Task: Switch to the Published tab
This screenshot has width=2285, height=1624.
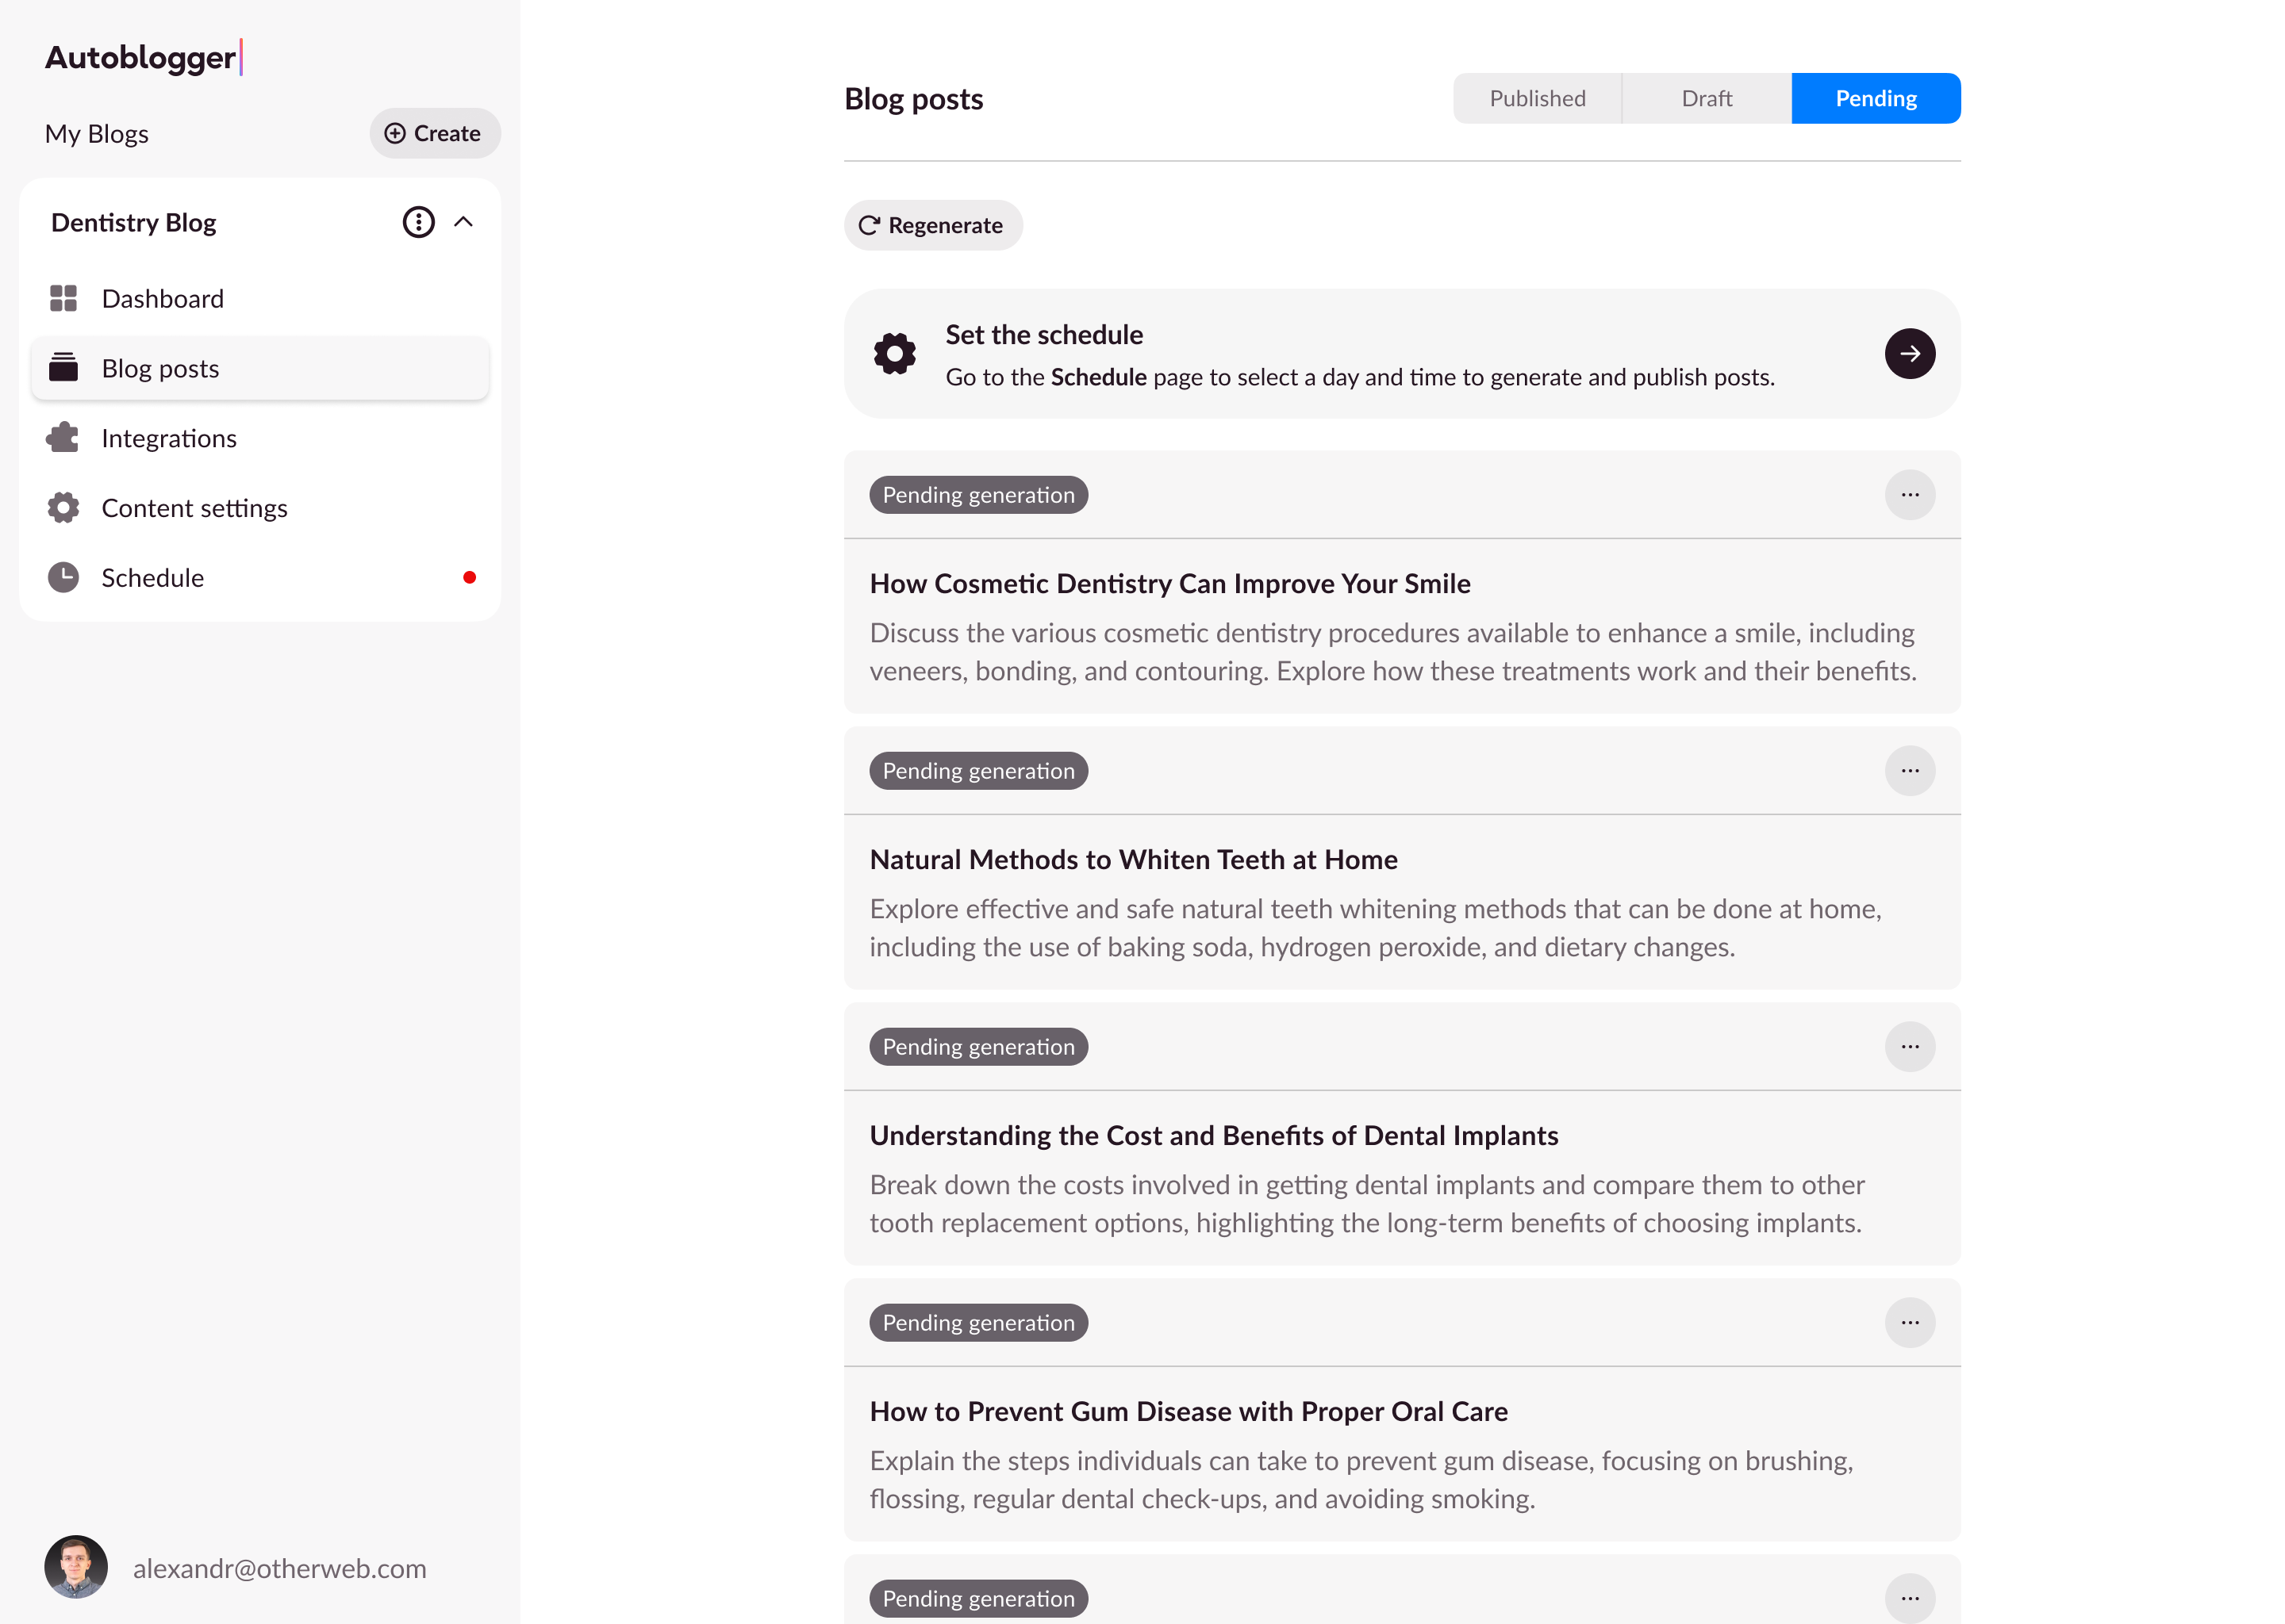Action: 1537,98
